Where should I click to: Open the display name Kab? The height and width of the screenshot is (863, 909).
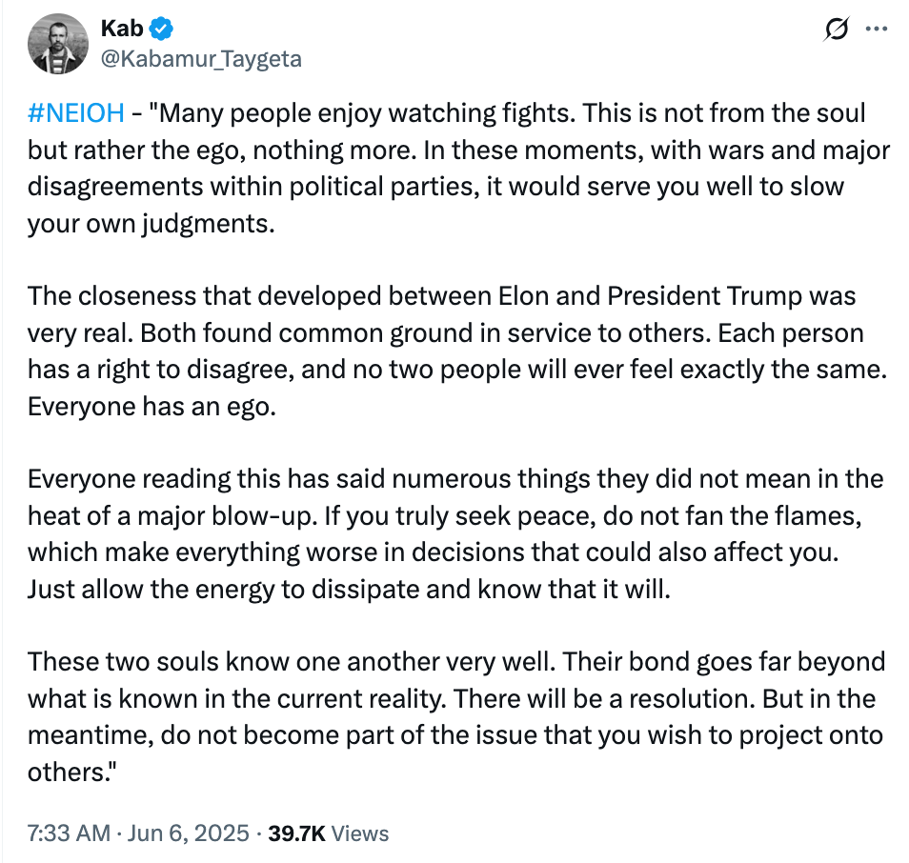pos(122,29)
